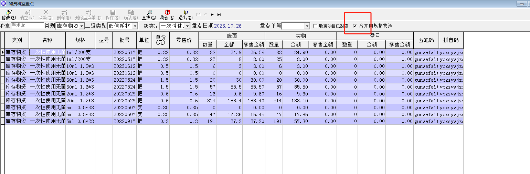Go to first record navigation arrow

pos(198,14)
